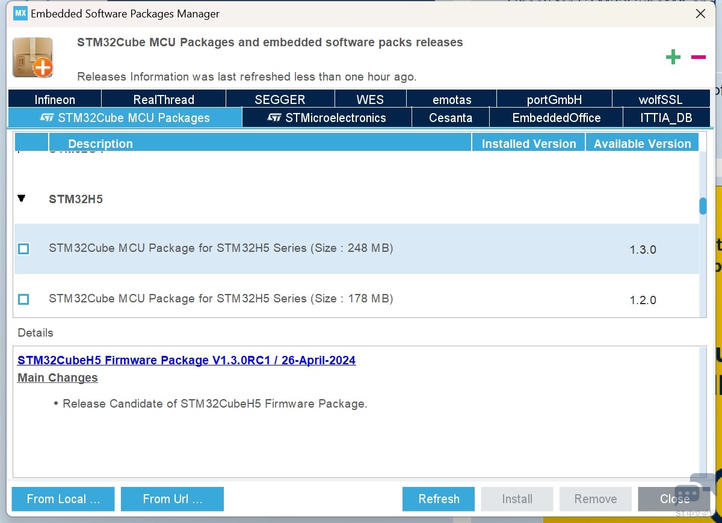722x523 pixels.
Task: Switch to the Cesanta tab
Action: [451, 117]
